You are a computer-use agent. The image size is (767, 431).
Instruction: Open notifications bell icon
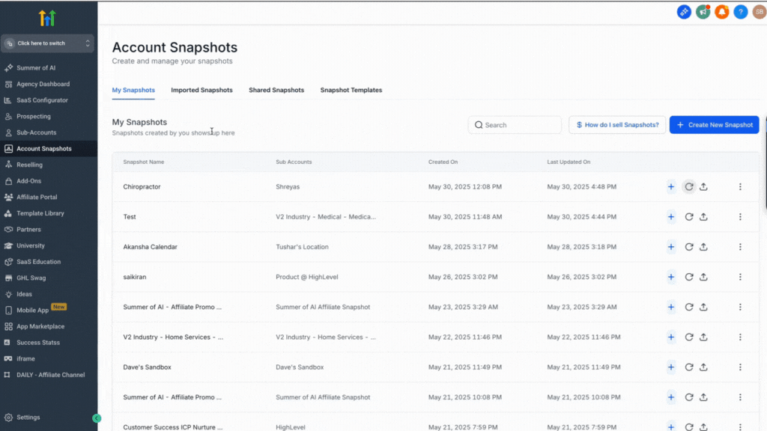[x=721, y=12]
